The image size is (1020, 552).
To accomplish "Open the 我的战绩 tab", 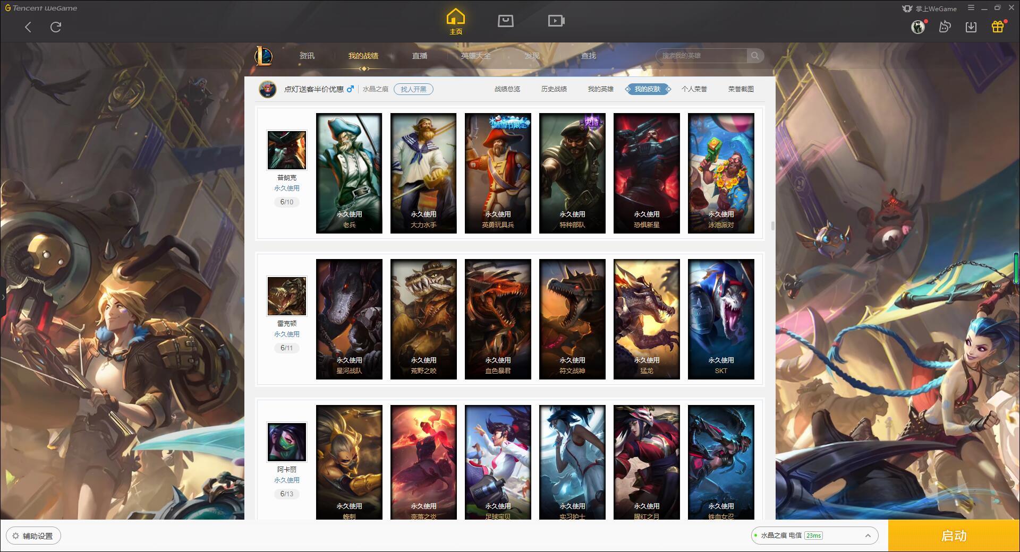I will (363, 56).
